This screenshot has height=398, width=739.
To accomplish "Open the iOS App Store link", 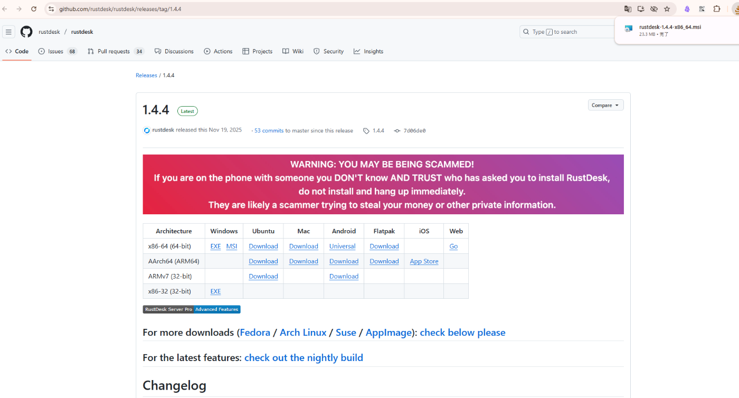I will pyautogui.click(x=424, y=261).
